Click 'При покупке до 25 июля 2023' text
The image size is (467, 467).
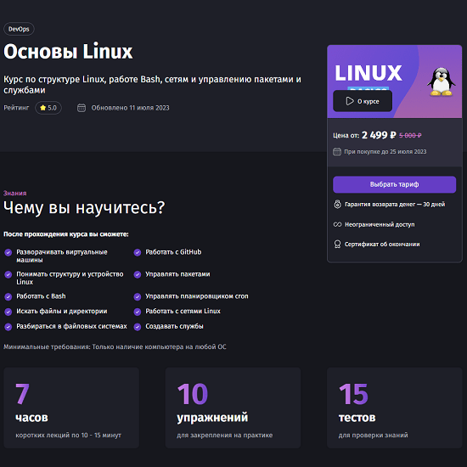pos(385,152)
